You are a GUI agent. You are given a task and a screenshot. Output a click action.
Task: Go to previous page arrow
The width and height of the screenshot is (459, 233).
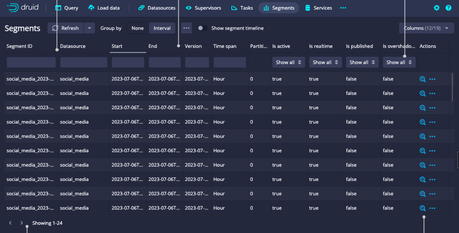[x=10, y=223]
